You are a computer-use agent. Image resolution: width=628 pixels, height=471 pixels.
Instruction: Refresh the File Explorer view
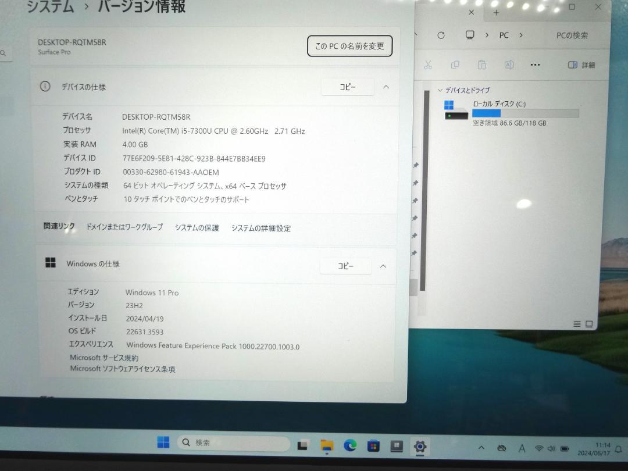point(441,35)
